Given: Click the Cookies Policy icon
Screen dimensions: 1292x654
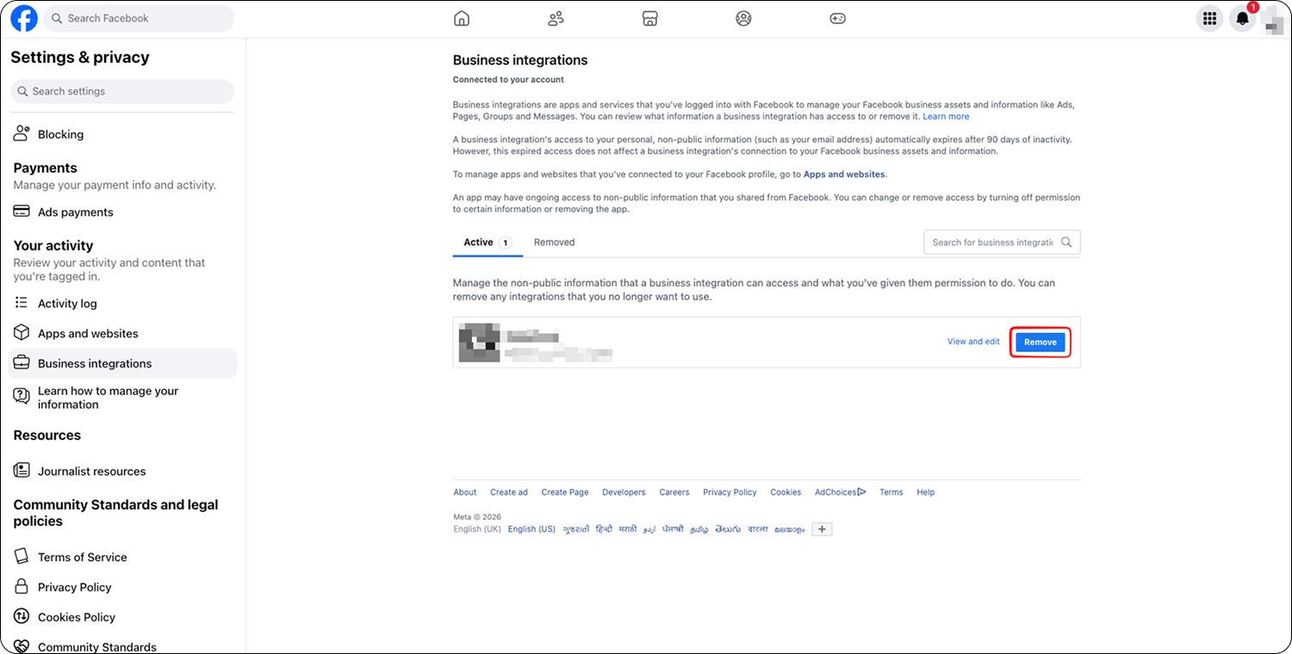Looking at the screenshot, I should click(22, 617).
